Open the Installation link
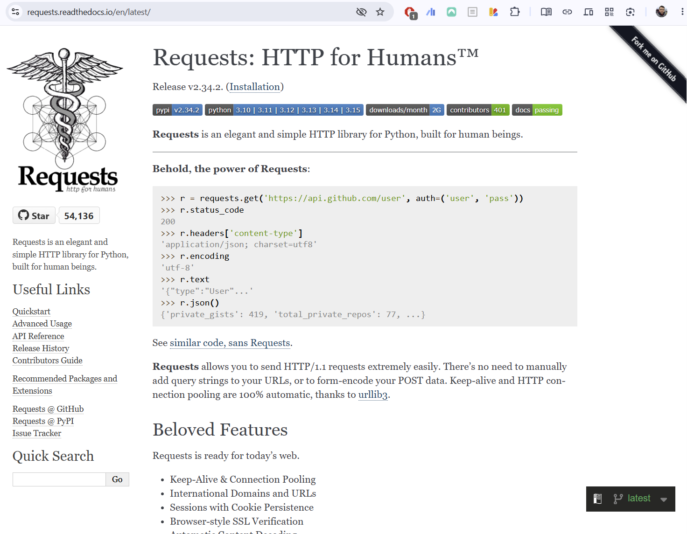687x534 pixels. coord(255,87)
